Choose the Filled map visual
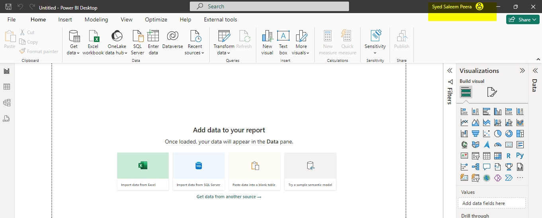 tap(475, 145)
